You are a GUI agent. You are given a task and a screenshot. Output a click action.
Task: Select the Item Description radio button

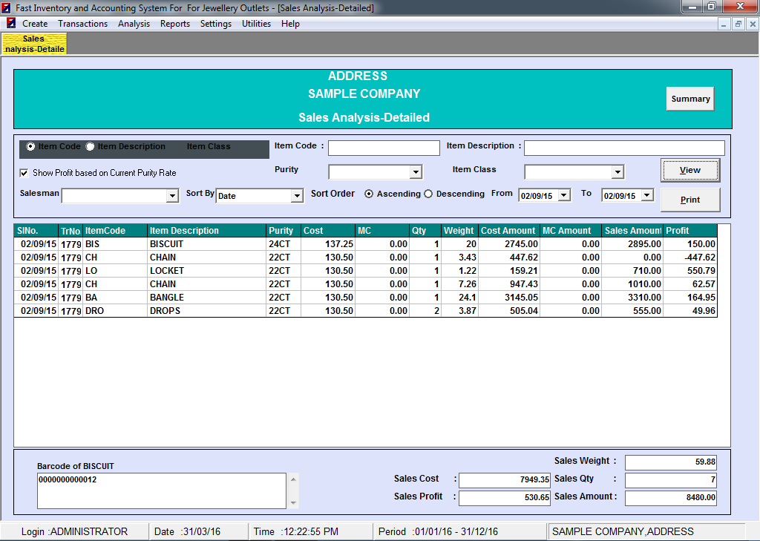90,147
